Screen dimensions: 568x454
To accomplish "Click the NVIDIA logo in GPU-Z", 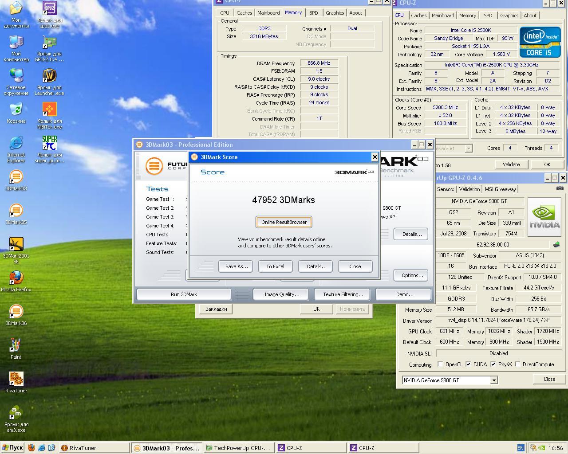I will pos(545,217).
